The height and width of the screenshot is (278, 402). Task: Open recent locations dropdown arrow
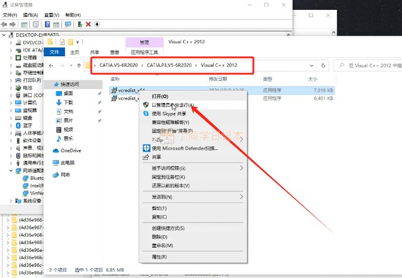tap(71, 66)
